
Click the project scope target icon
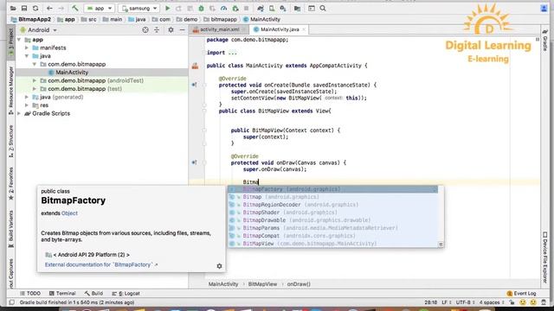coord(145,30)
